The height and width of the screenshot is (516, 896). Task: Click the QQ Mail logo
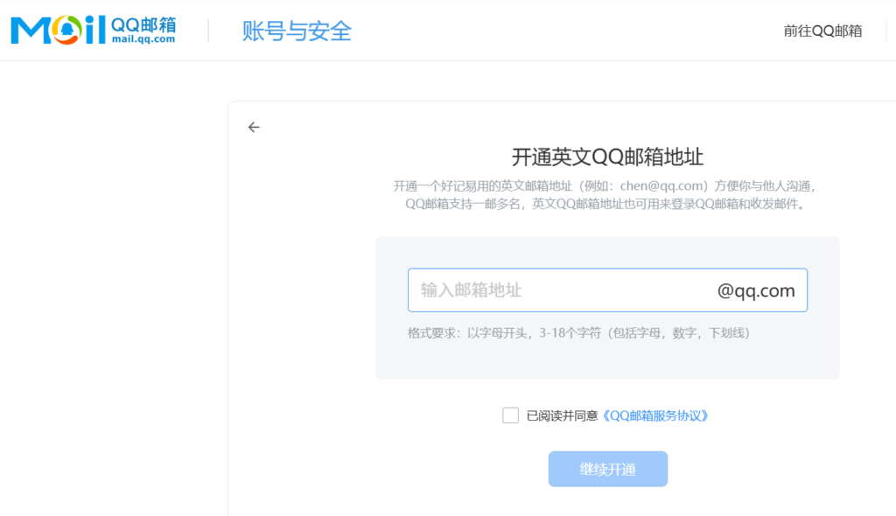coord(93,30)
